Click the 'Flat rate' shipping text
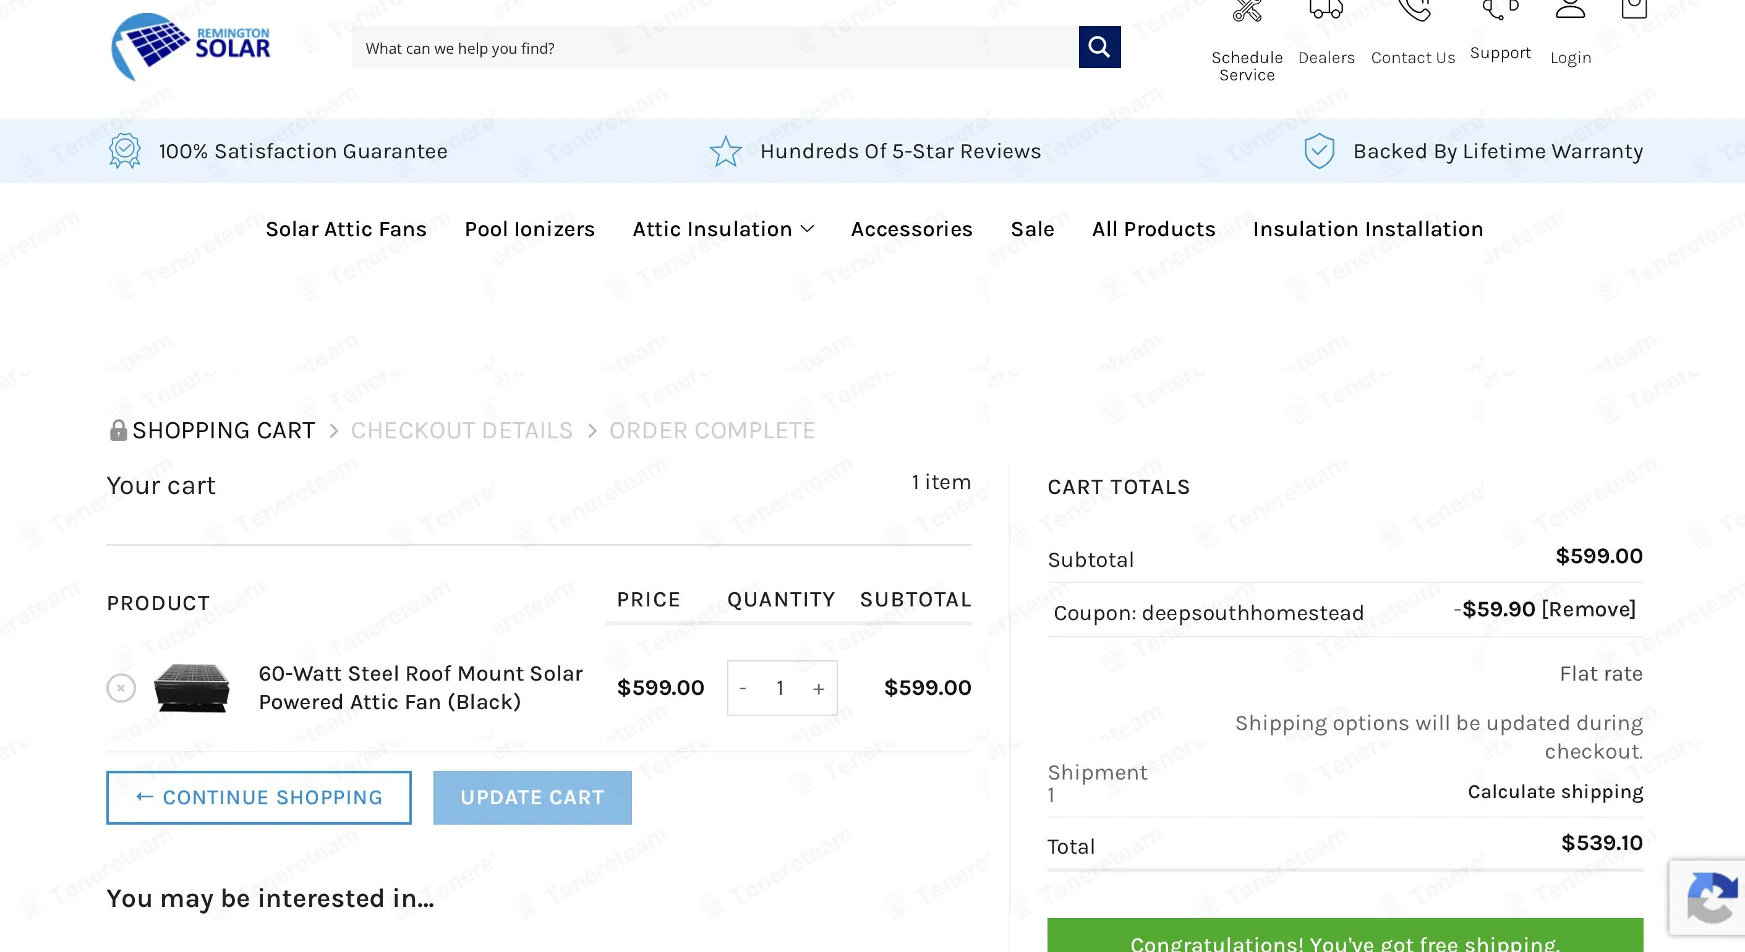 coord(1602,674)
